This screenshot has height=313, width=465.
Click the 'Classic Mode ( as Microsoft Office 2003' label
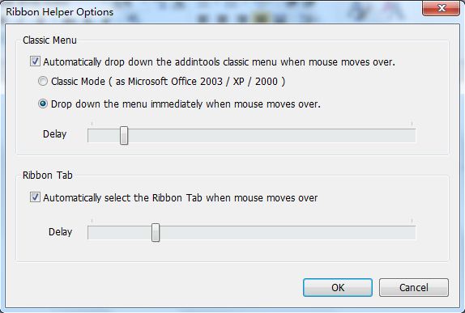pos(137,81)
